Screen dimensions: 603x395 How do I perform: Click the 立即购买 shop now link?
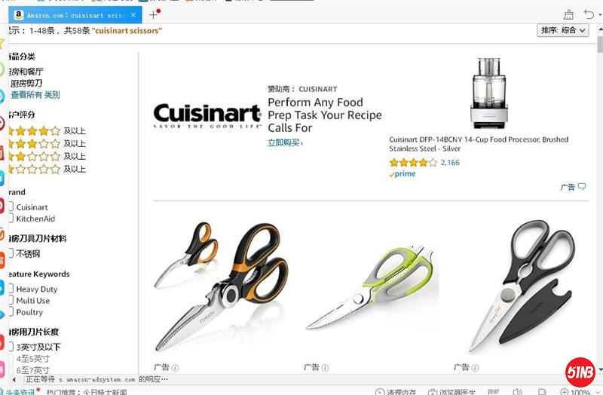[285, 142]
